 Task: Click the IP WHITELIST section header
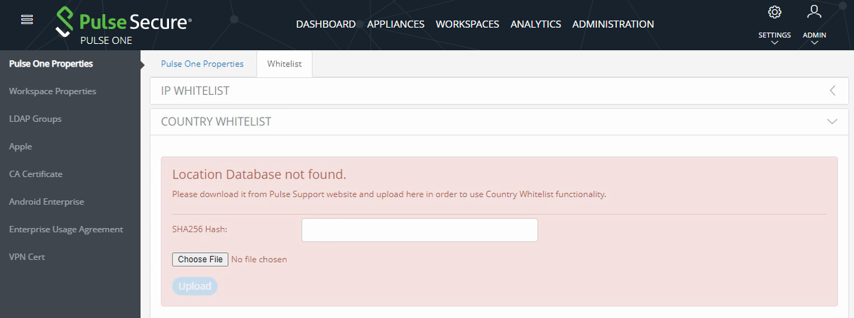pos(500,91)
